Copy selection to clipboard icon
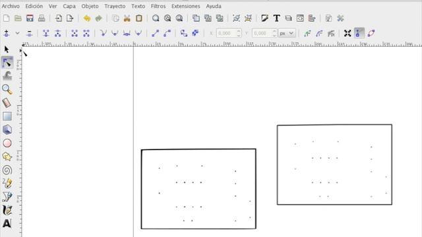 [115, 18]
